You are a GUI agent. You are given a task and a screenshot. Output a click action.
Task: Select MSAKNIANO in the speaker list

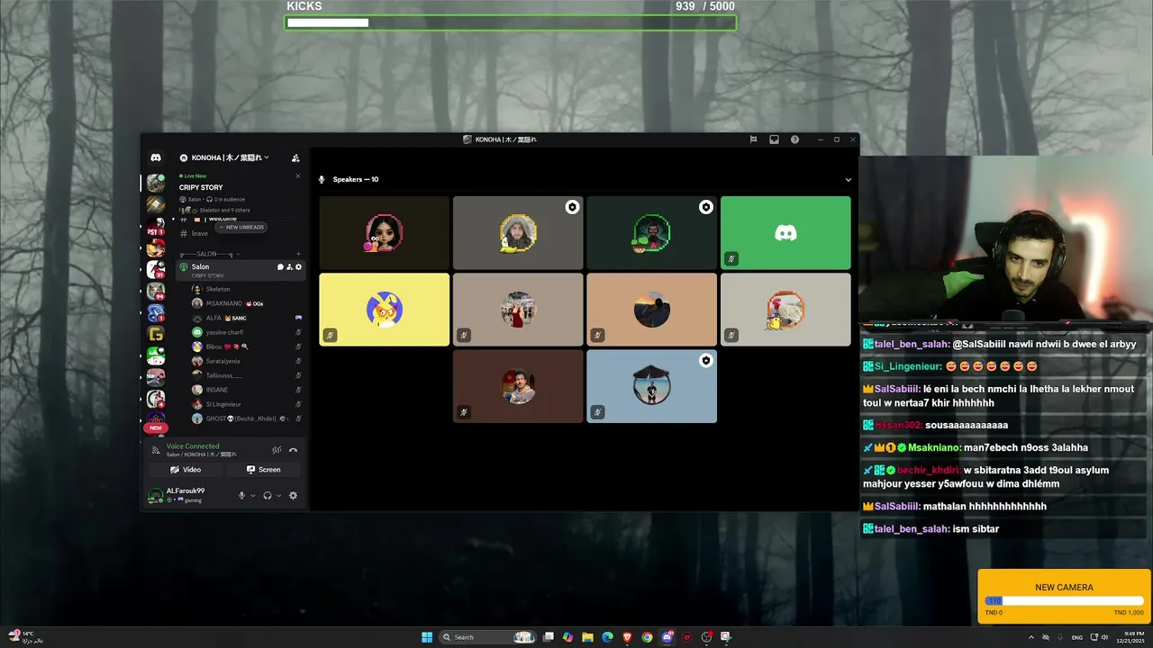(247, 303)
